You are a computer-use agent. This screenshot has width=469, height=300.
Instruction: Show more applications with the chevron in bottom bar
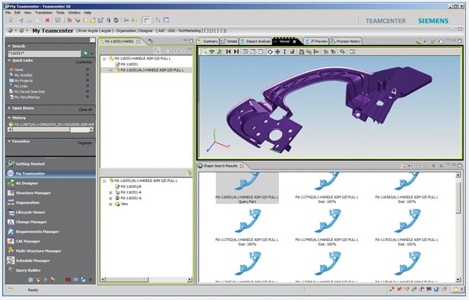pos(91,280)
